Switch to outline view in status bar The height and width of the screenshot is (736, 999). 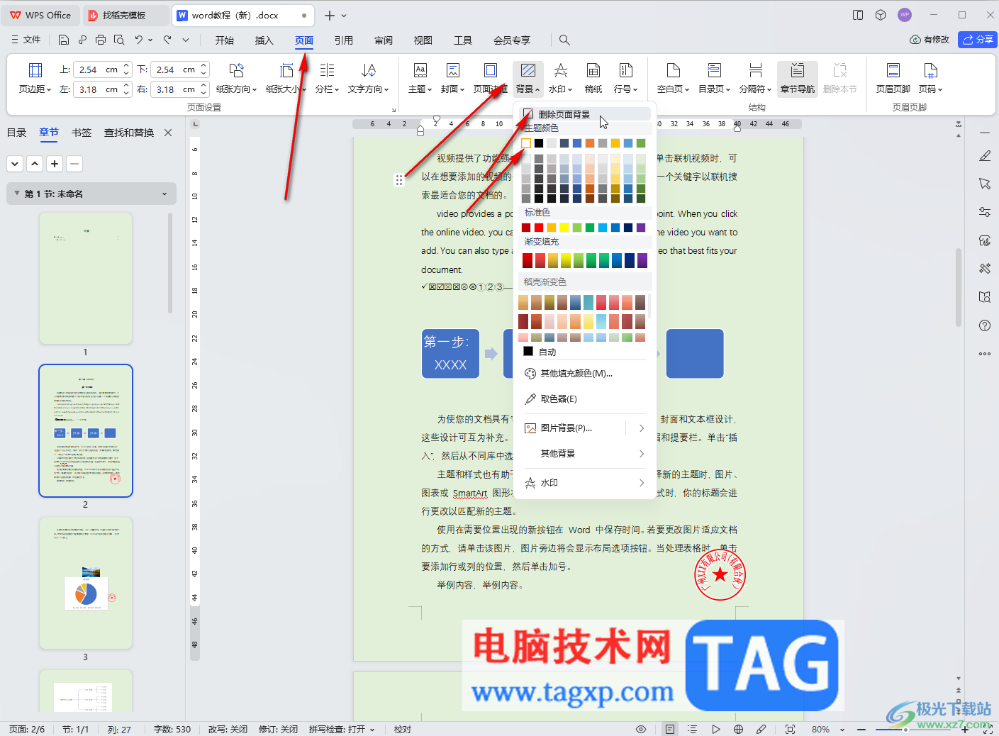[x=693, y=729]
